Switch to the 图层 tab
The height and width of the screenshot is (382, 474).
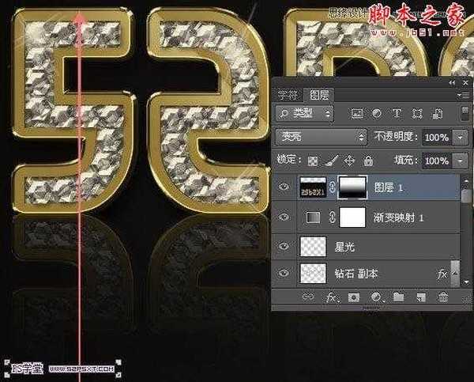319,96
